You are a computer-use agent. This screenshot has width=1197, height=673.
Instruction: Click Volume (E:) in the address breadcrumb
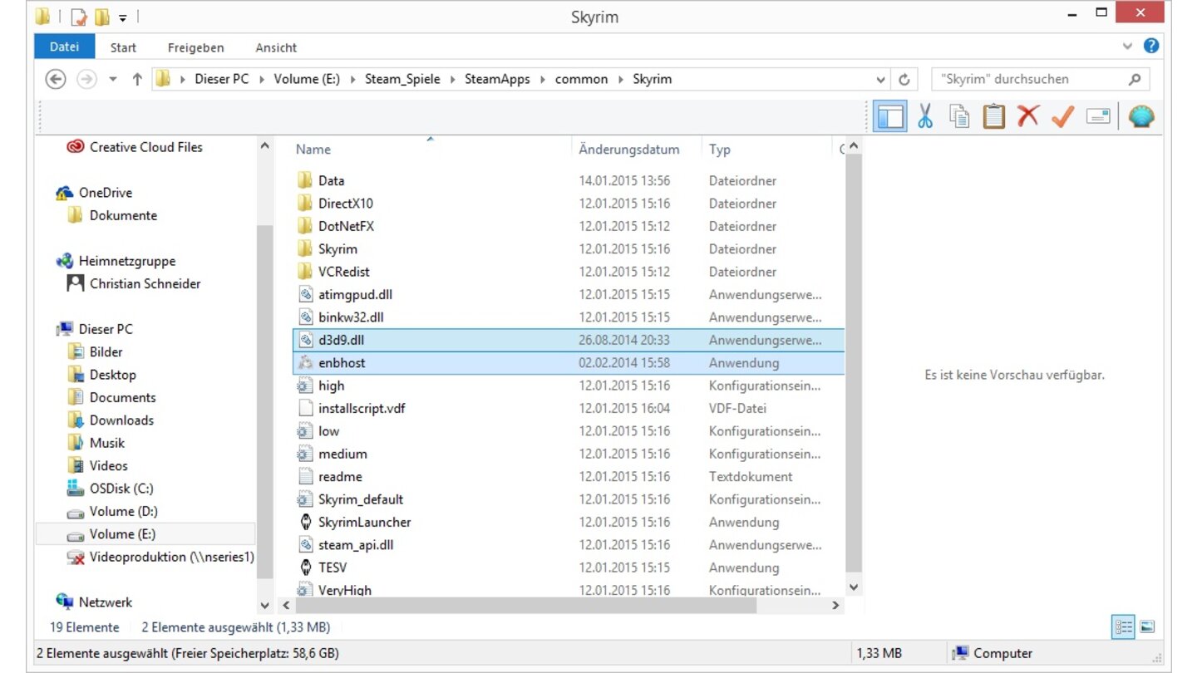pos(308,80)
